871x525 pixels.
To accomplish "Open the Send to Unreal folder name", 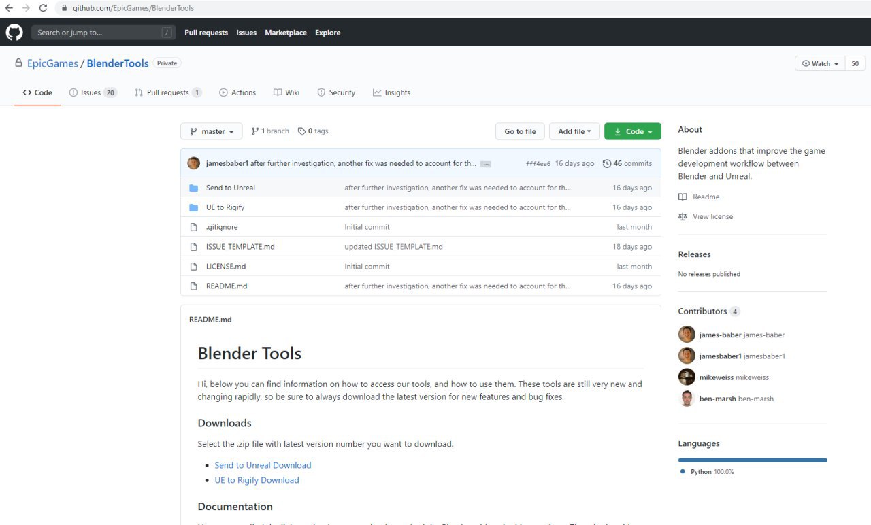I will (231, 188).
